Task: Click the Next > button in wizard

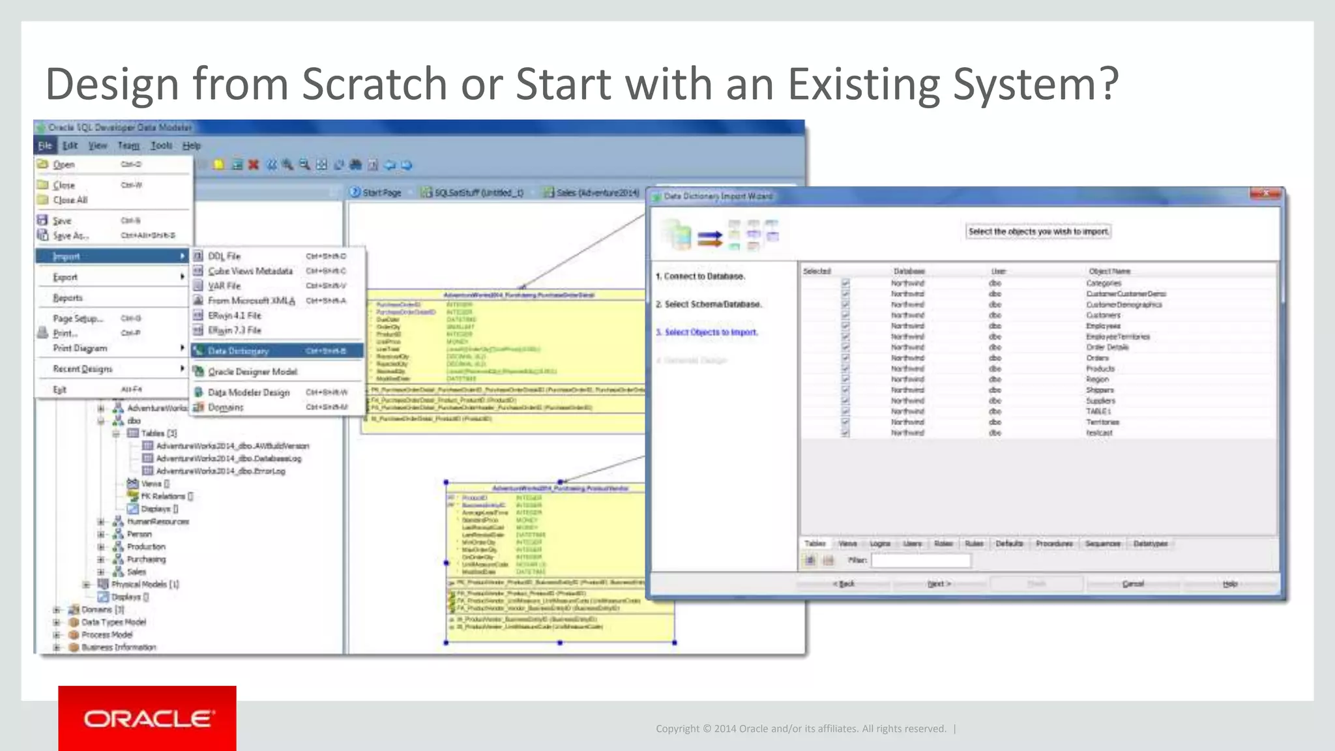Action: pos(939,583)
